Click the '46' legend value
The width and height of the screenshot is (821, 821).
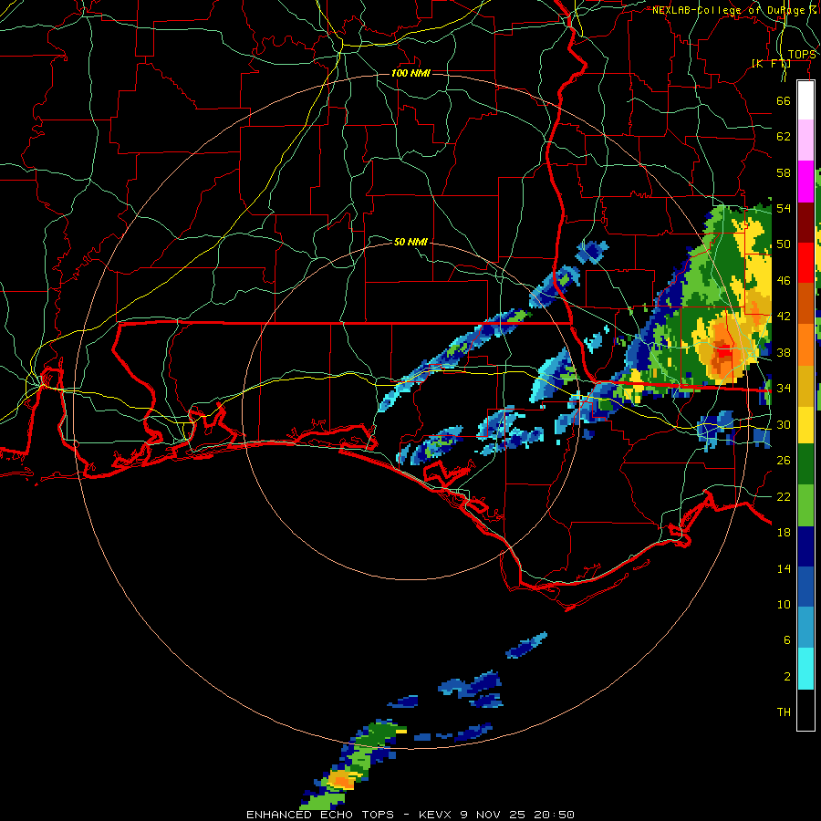coord(784,281)
